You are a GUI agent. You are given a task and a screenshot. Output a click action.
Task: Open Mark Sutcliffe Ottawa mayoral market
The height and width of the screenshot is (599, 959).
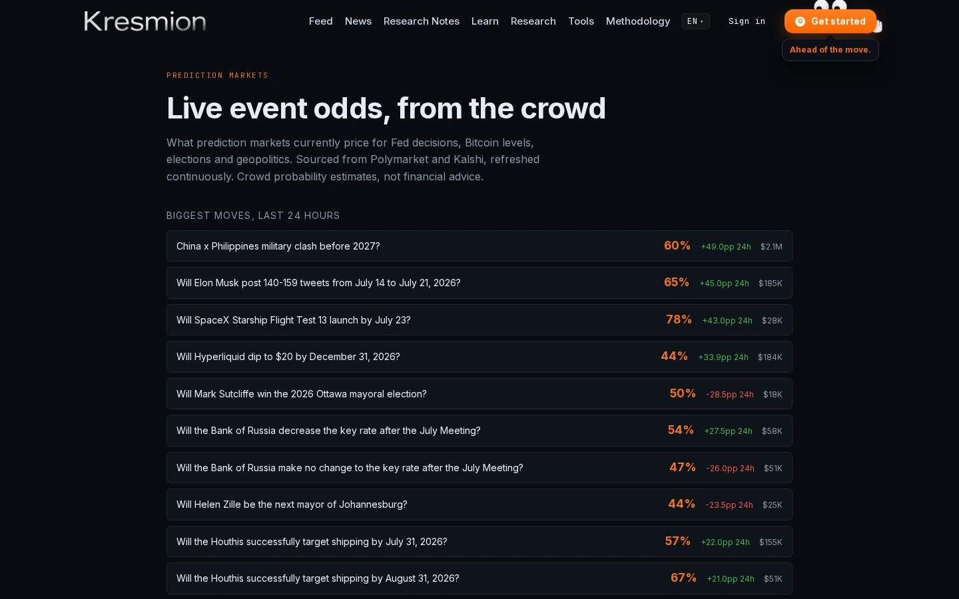pyautogui.click(x=479, y=394)
